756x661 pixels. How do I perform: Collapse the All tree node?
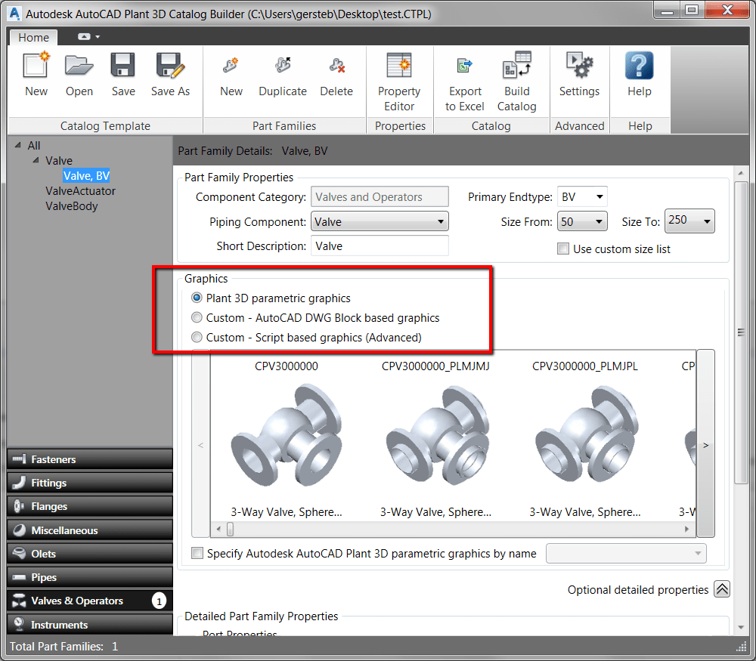click(x=18, y=145)
